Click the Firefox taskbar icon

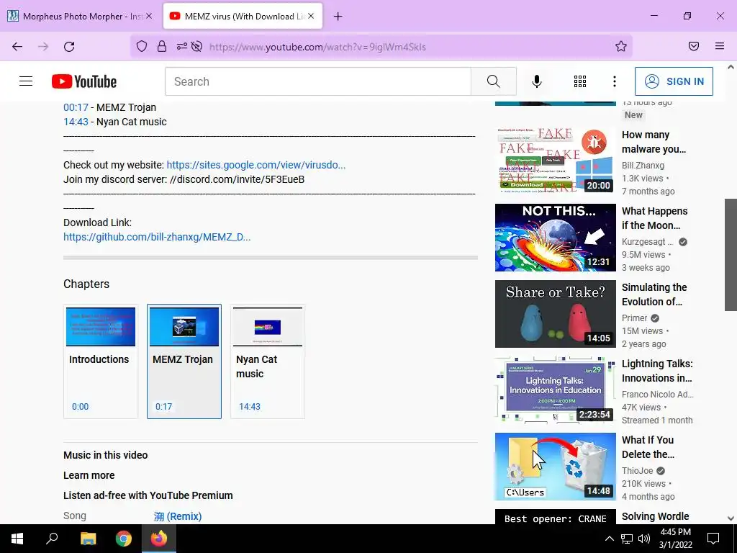coord(159,539)
